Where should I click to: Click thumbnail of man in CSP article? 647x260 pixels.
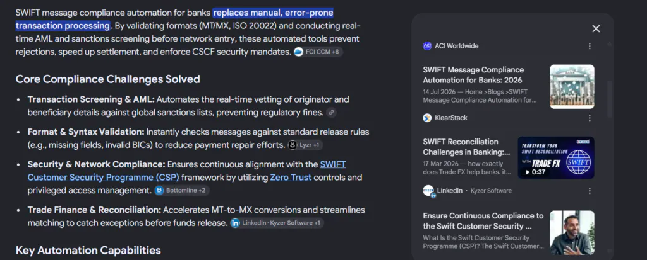tap(572, 232)
